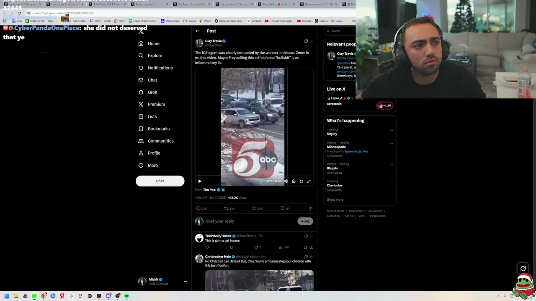The width and height of the screenshot is (536, 301).
Task: Reply to ThePricklyThistle's comment
Action: (x=207, y=247)
